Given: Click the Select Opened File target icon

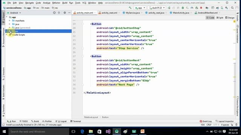Looking at the screenshot, I should click(54, 13).
